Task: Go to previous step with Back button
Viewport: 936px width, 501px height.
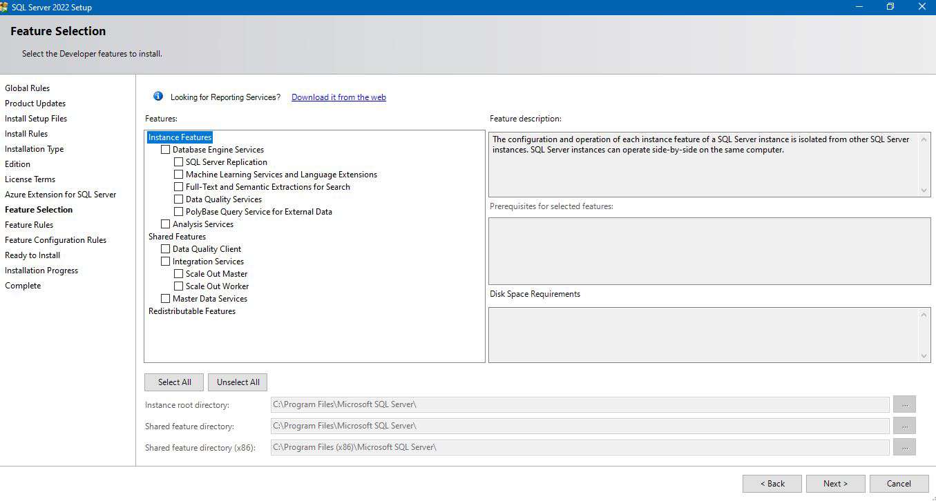Action: click(x=772, y=484)
